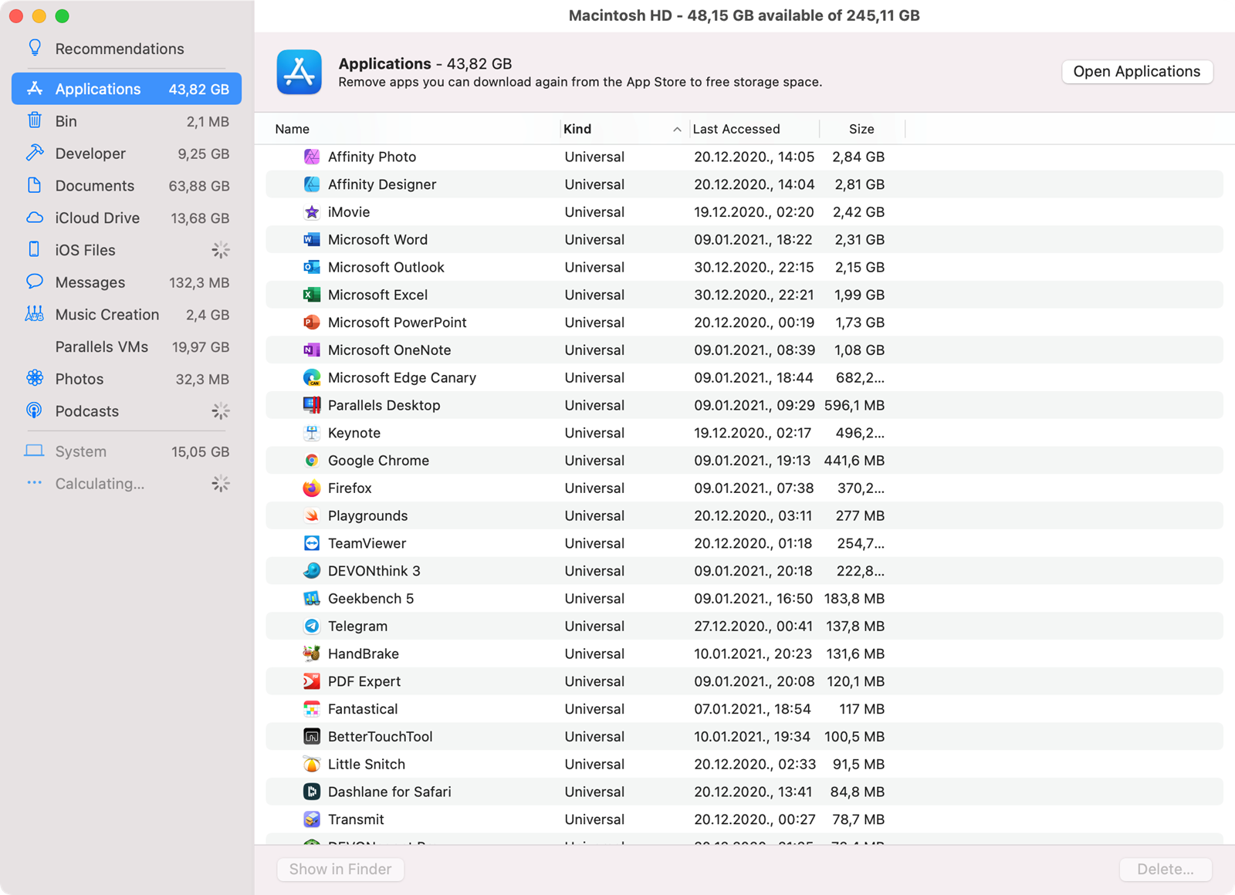Select the HandBrake app icon

point(312,654)
